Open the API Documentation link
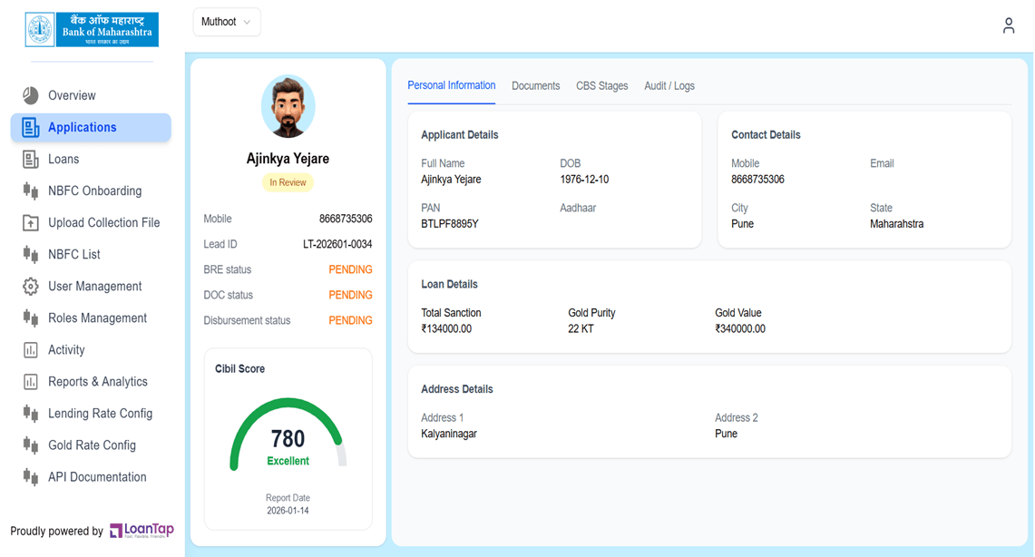Viewport: 1035px width, 557px height. [x=96, y=477]
